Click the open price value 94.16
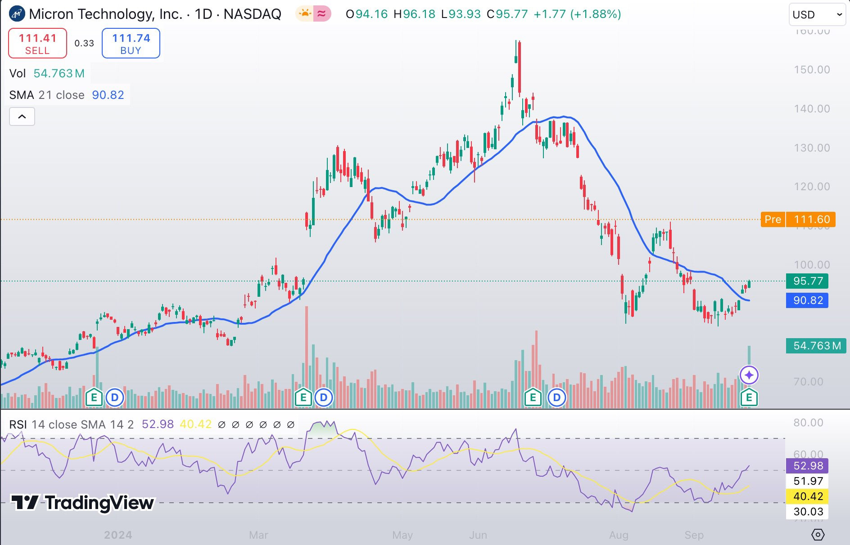This screenshot has width=850, height=545. 371,14
